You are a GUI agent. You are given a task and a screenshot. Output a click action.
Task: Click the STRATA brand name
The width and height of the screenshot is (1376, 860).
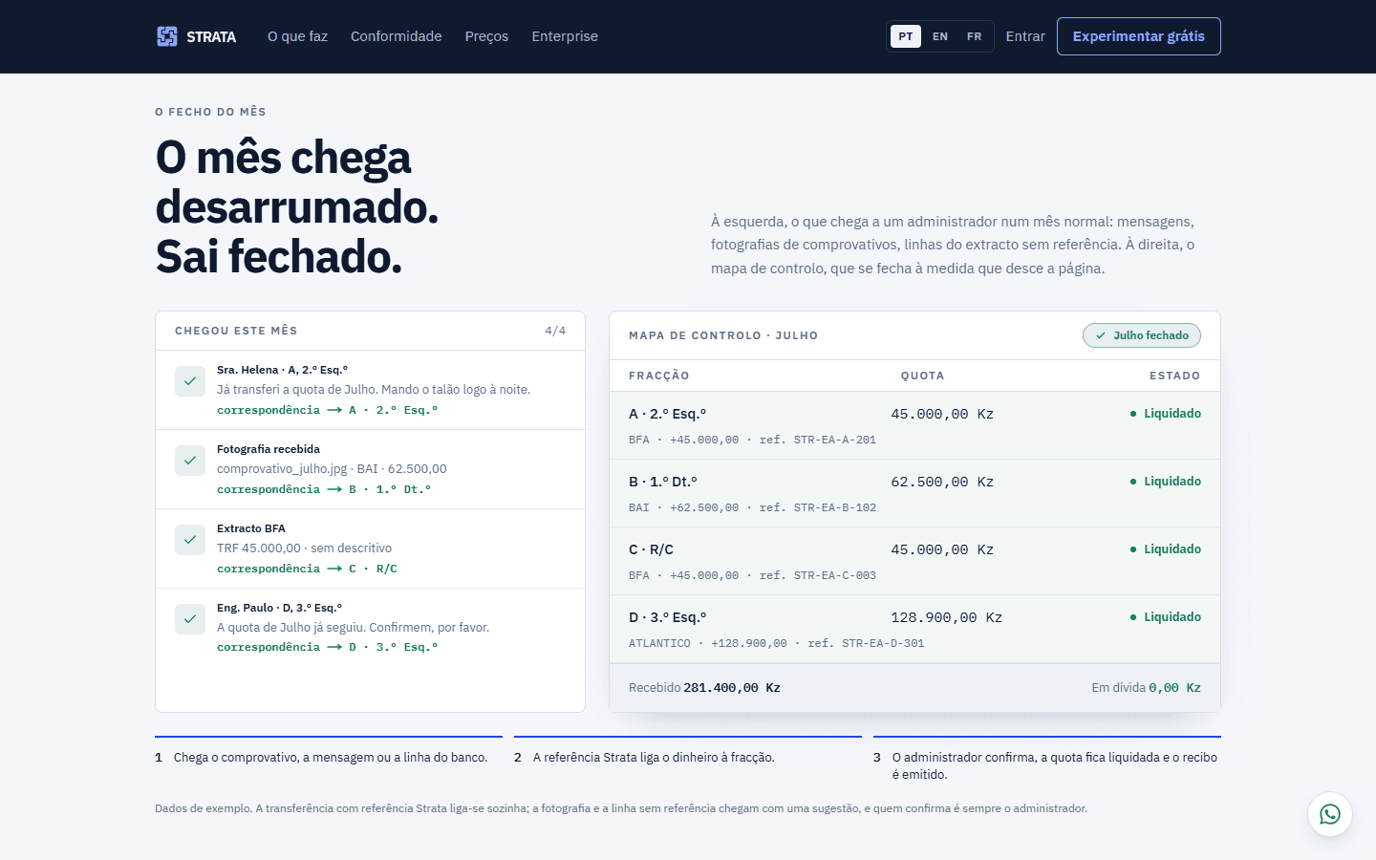[x=211, y=37]
